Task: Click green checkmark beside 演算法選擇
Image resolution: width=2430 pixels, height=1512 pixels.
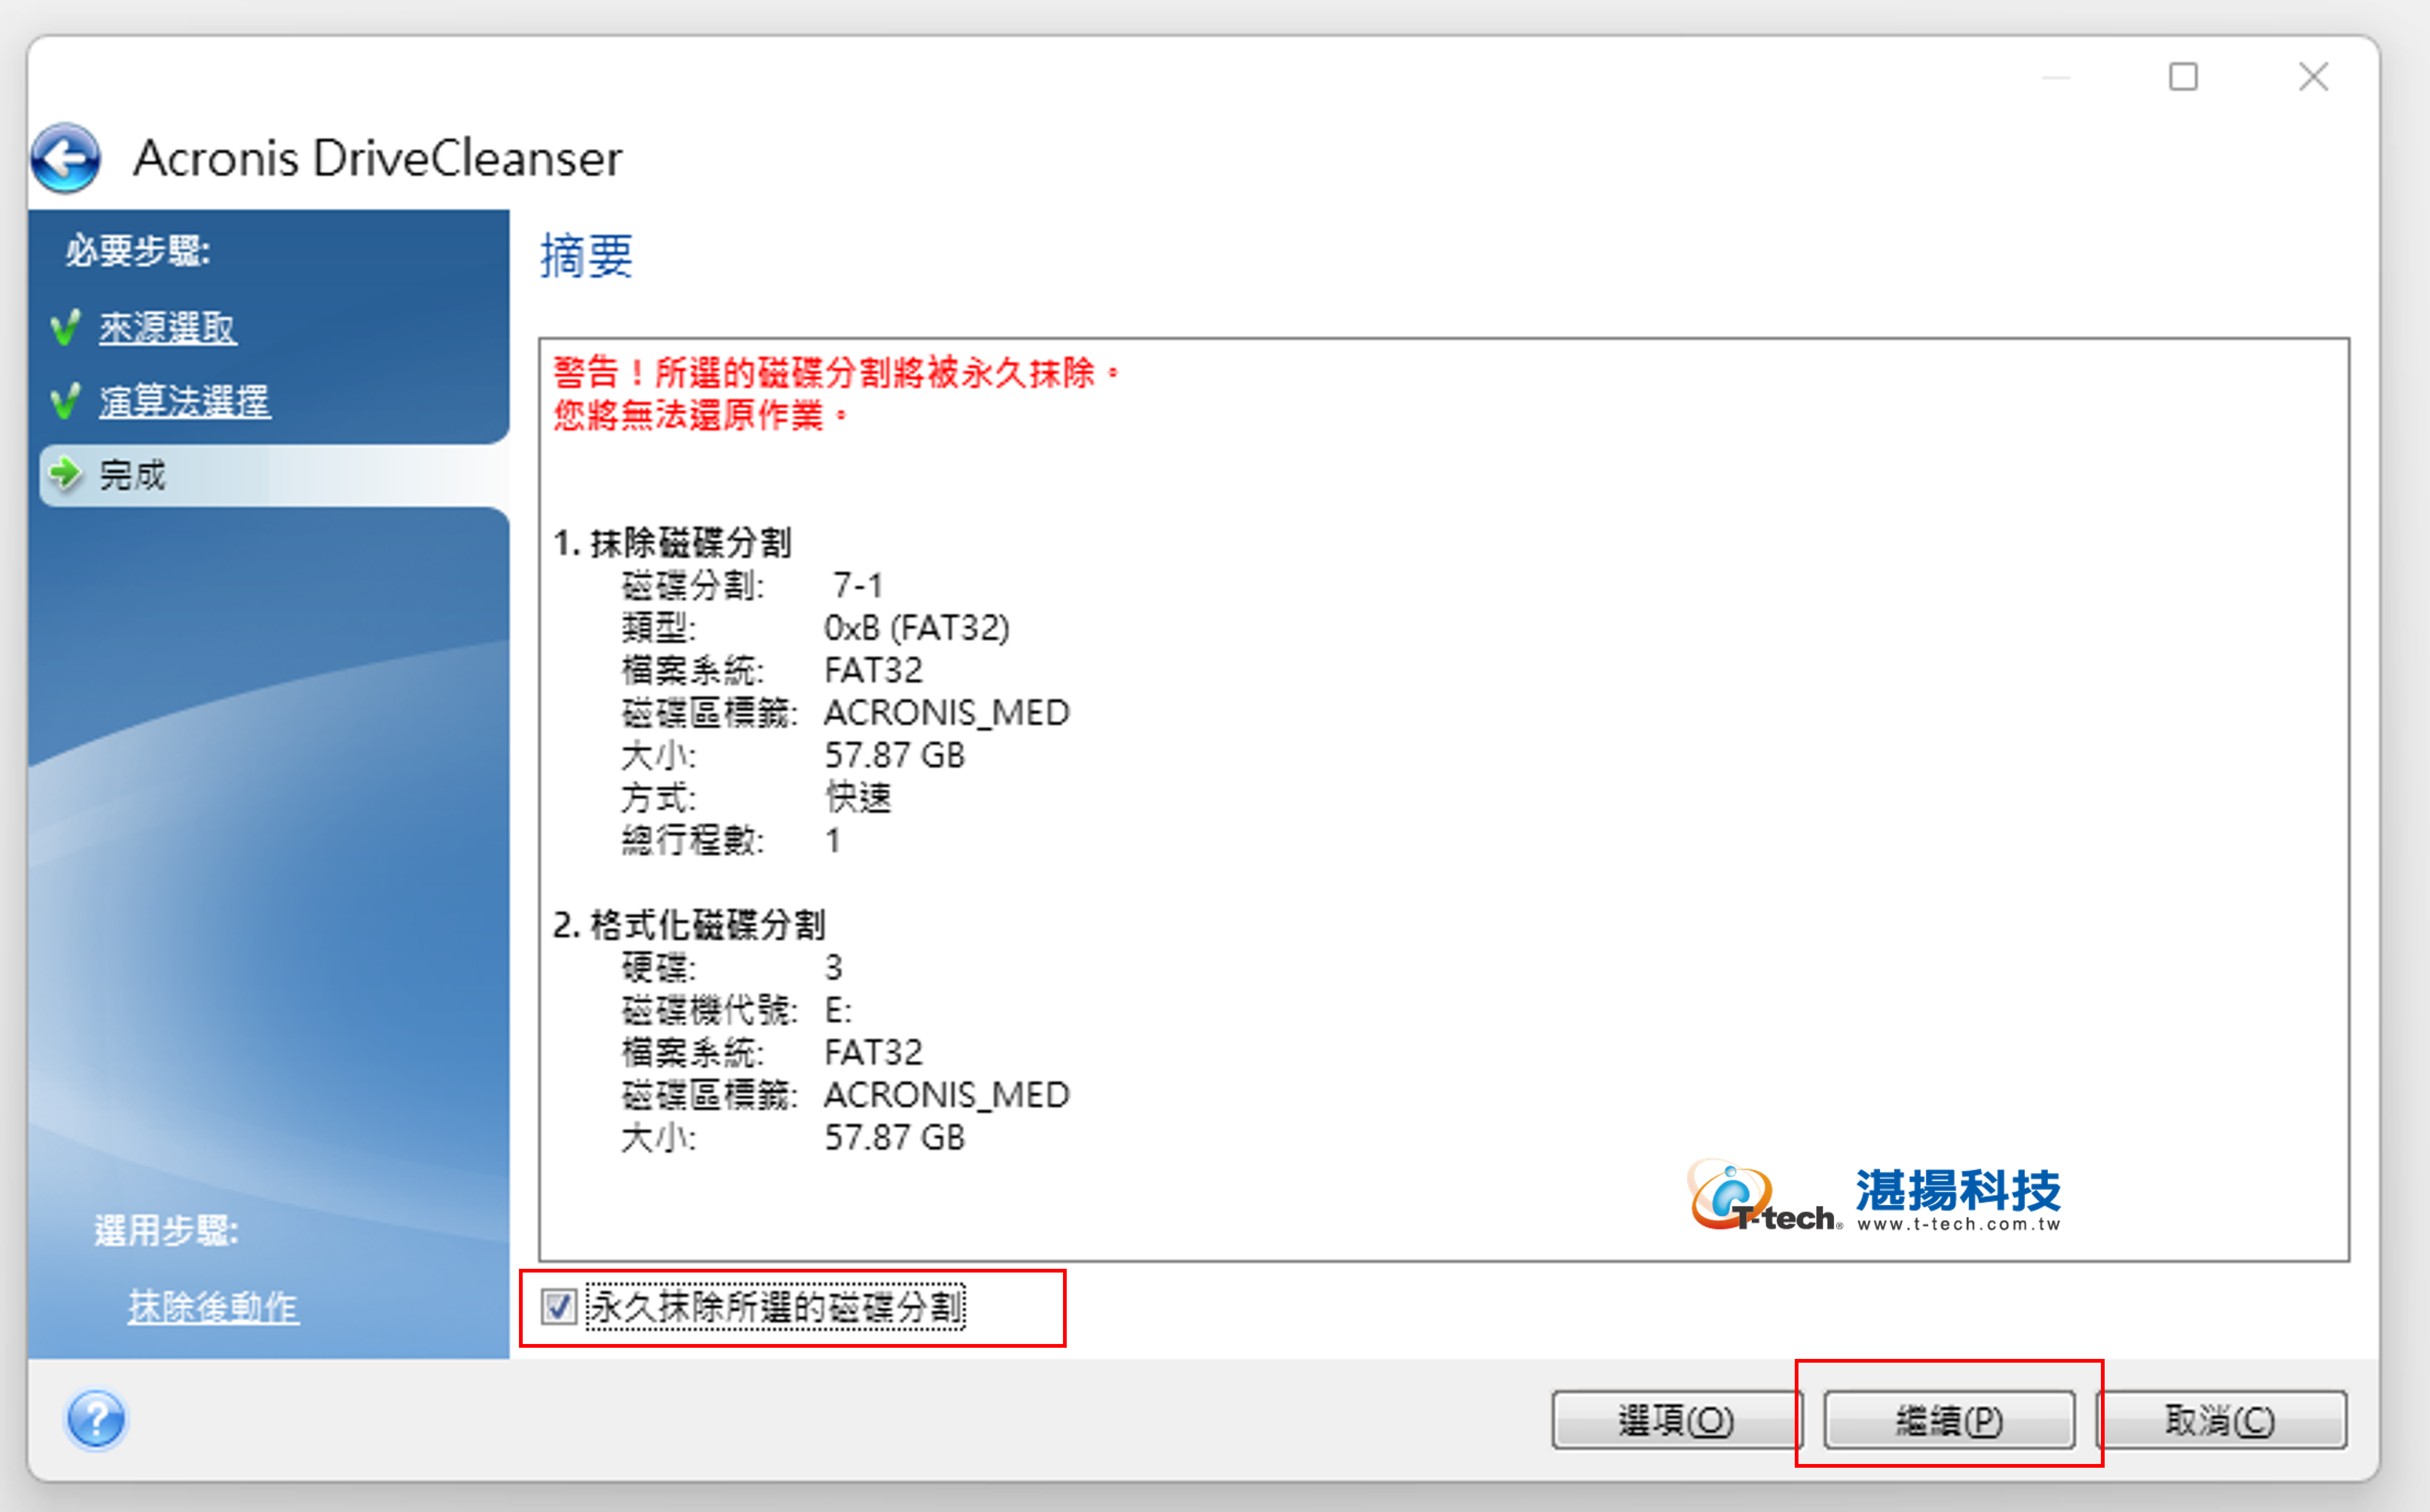Action: pos(66,401)
